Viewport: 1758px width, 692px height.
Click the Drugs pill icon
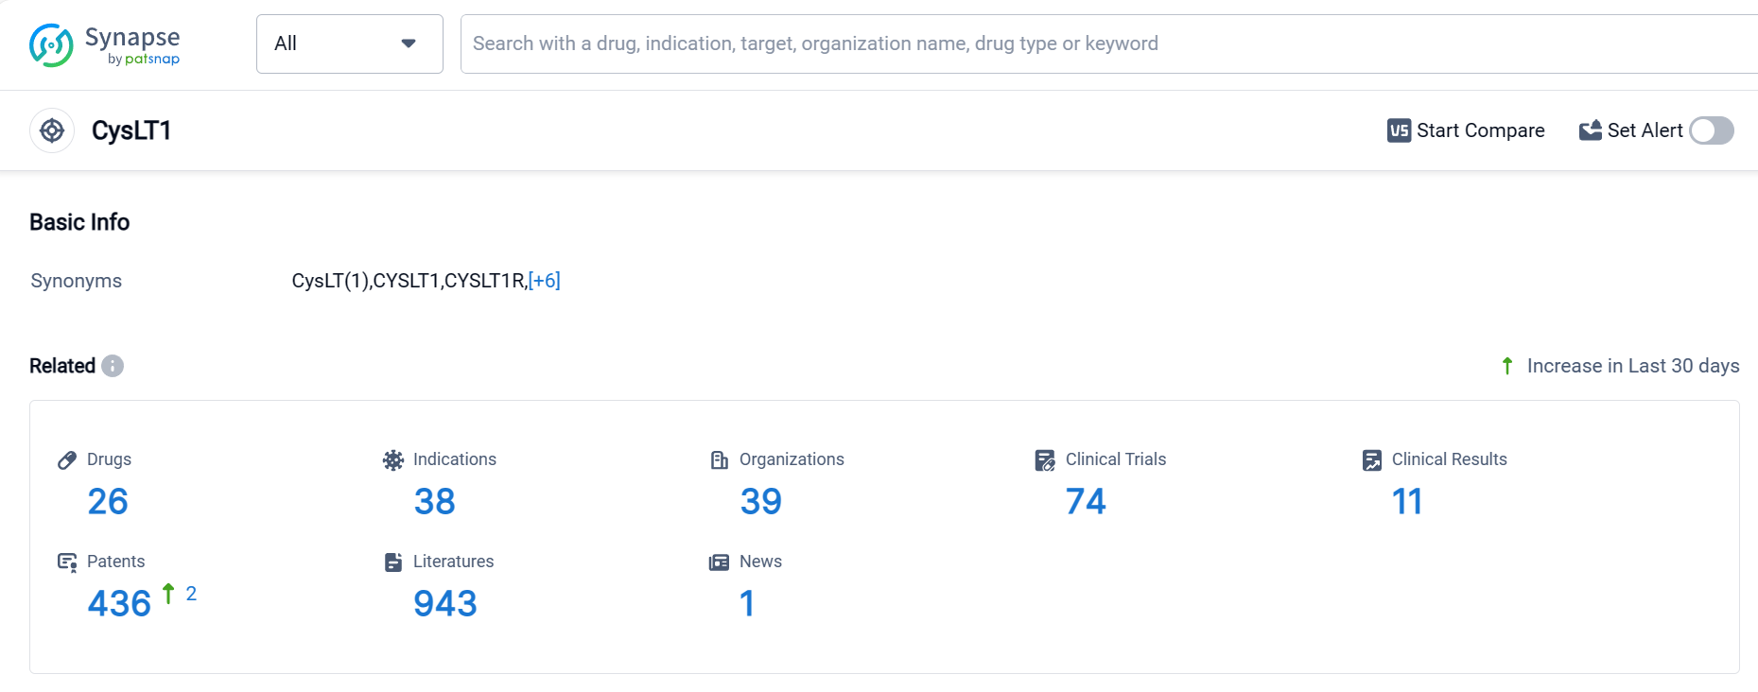[67, 460]
